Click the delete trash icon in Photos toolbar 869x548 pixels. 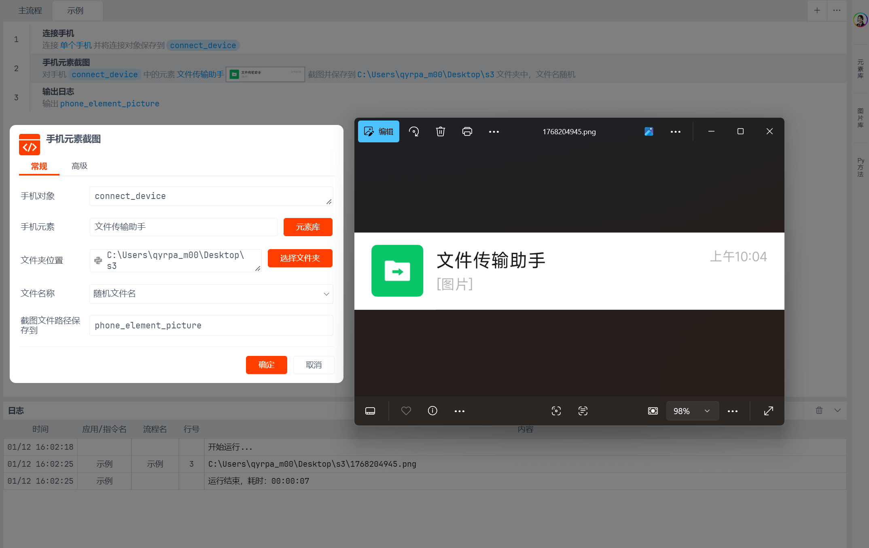(441, 131)
